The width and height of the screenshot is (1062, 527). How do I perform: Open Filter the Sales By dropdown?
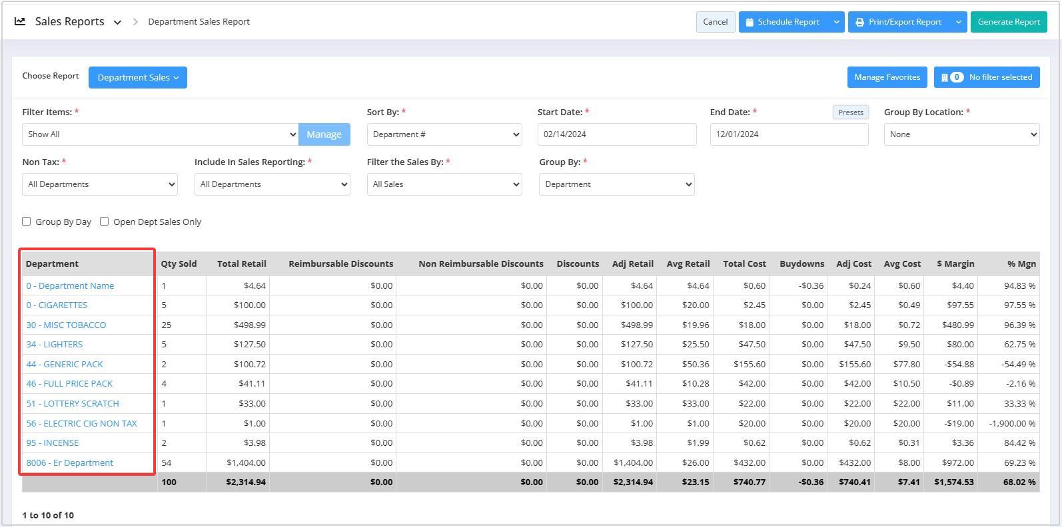pos(444,184)
